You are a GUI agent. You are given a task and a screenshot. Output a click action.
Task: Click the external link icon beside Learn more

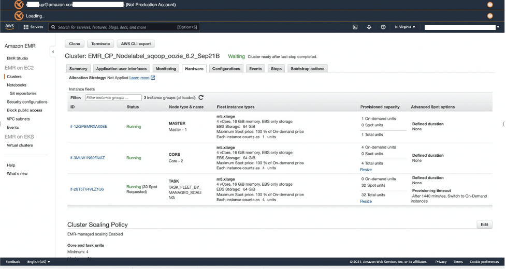pos(153,78)
